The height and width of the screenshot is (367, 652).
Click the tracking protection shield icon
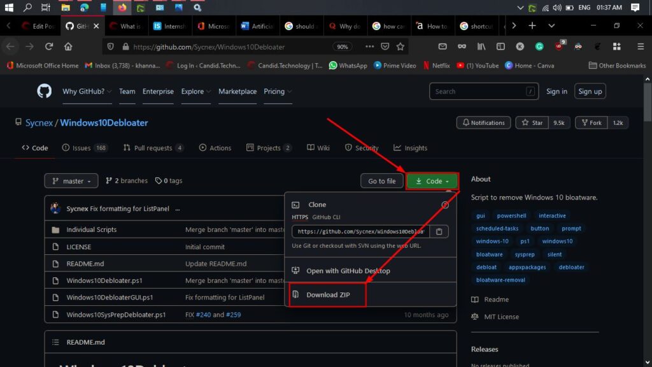click(x=110, y=47)
